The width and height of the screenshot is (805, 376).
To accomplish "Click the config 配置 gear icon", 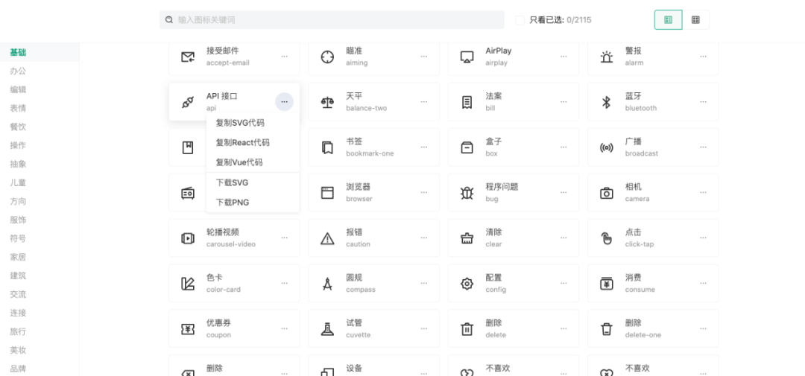I will coord(467,284).
